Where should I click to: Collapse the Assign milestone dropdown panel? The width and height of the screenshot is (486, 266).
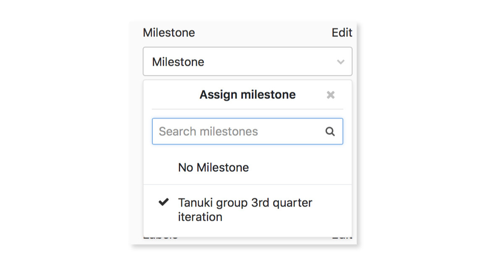click(330, 95)
